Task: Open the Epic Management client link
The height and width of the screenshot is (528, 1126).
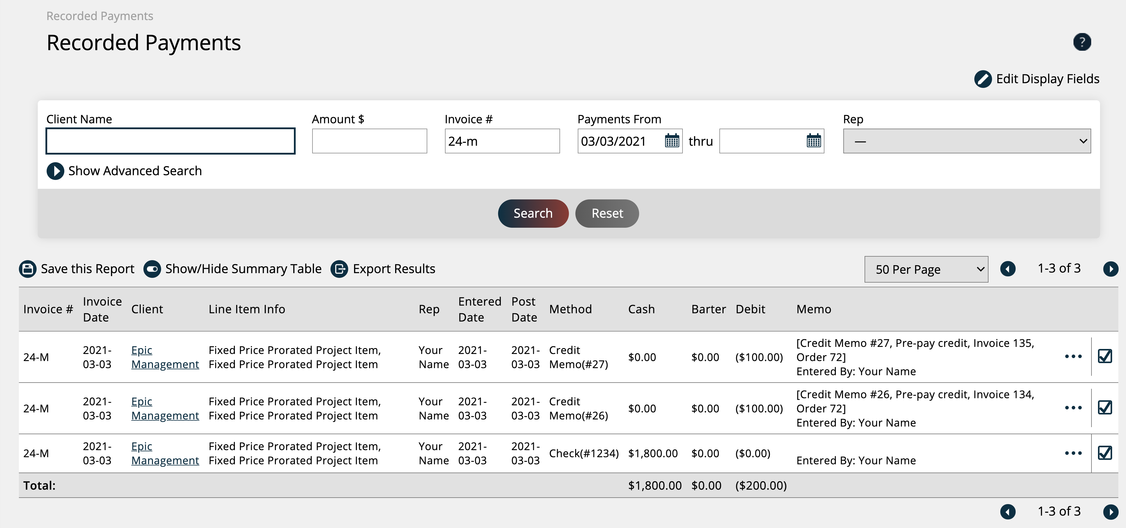Action: pyautogui.click(x=165, y=357)
